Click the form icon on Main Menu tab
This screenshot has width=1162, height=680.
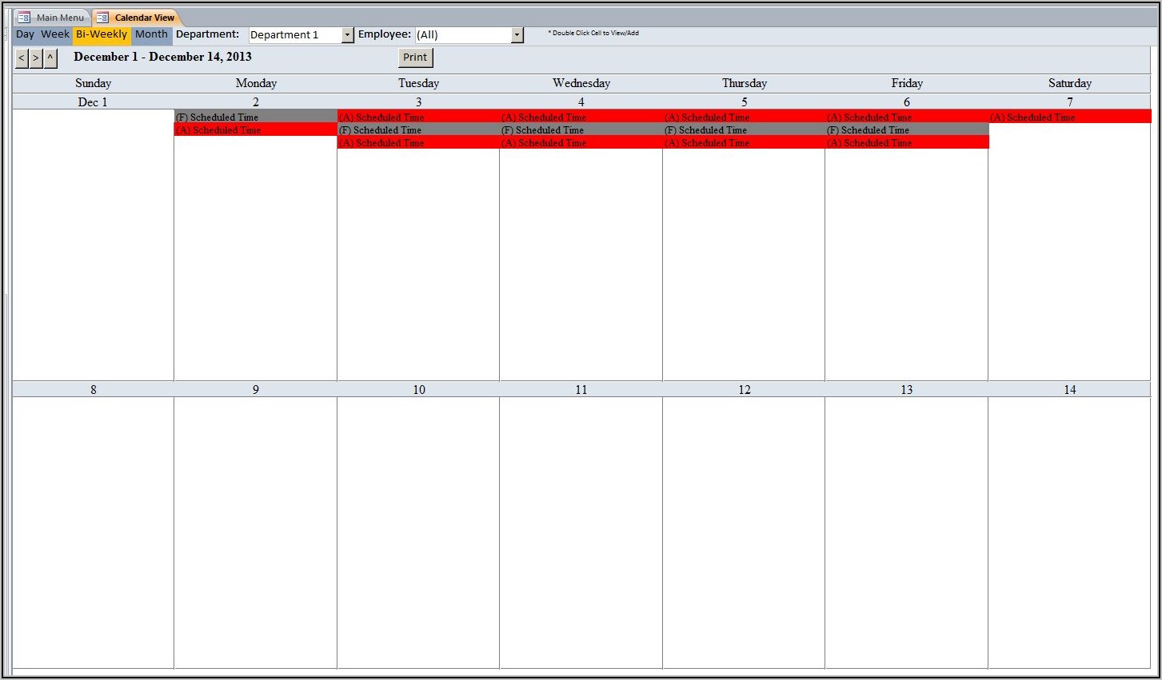pyautogui.click(x=24, y=18)
